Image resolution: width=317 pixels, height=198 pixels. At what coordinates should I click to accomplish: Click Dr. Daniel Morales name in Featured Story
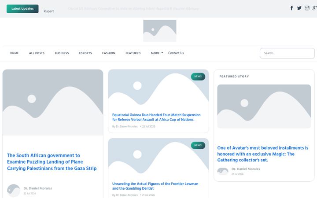(246, 169)
